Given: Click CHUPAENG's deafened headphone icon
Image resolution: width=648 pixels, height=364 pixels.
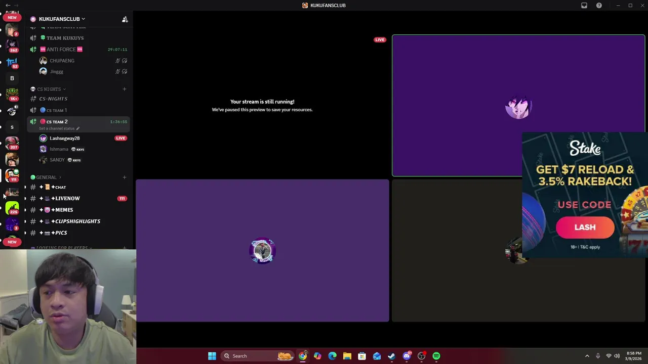Looking at the screenshot, I should [125, 61].
